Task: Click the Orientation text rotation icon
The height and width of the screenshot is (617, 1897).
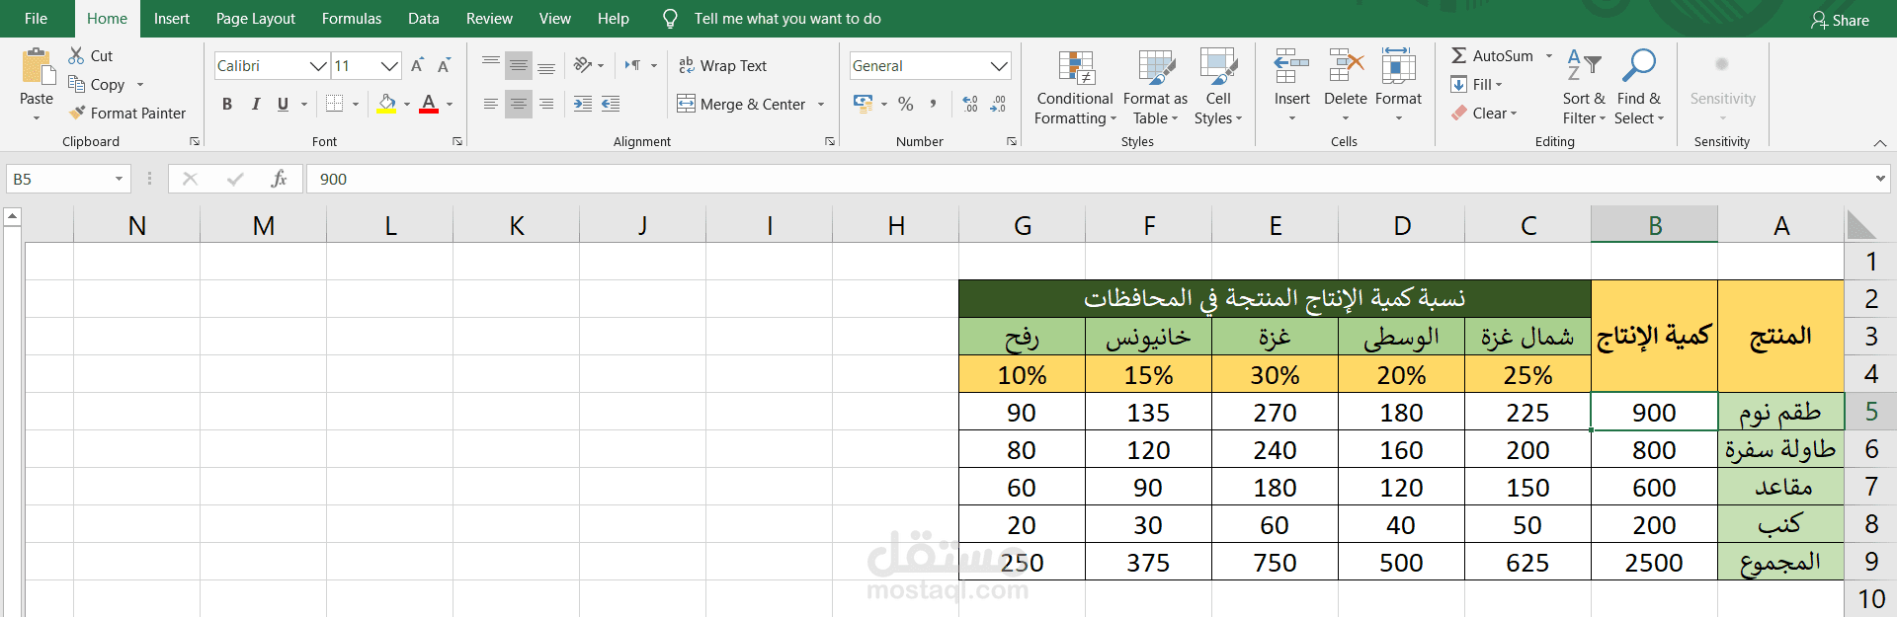Action: (583, 65)
